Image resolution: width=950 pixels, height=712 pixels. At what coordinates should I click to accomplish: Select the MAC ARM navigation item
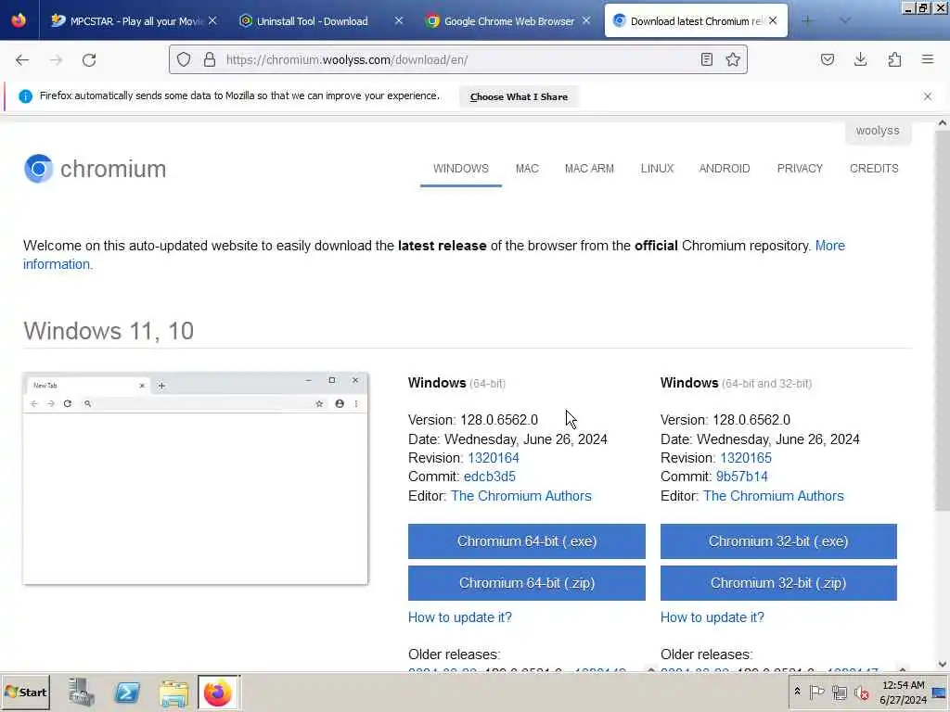(x=589, y=169)
